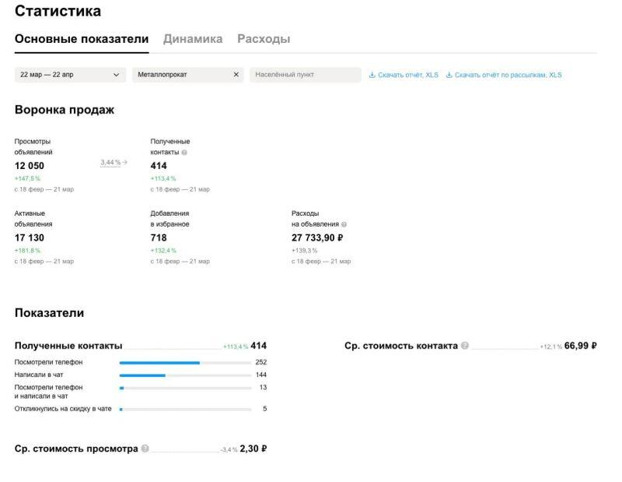
Task: Click the Написали в чат progress bar
Action: [185, 375]
